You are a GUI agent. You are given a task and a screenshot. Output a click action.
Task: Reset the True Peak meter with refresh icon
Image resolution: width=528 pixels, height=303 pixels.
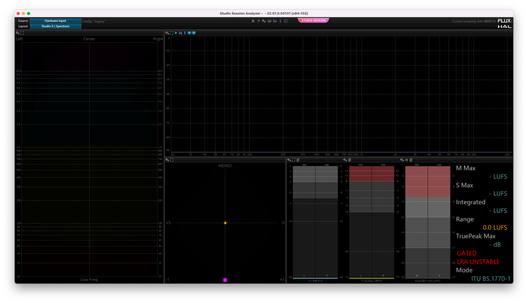(x=350, y=160)
